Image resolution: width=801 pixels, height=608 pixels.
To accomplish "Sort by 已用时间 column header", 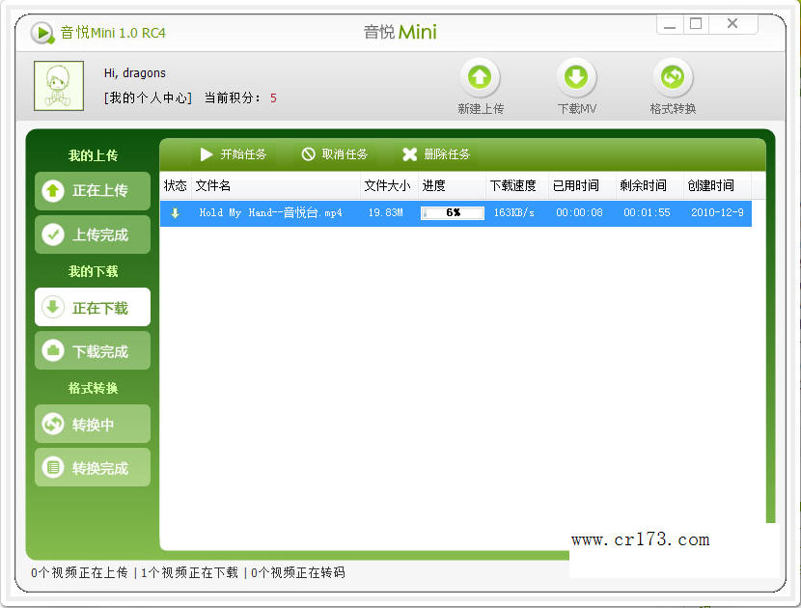I will [x=582, y=185].
